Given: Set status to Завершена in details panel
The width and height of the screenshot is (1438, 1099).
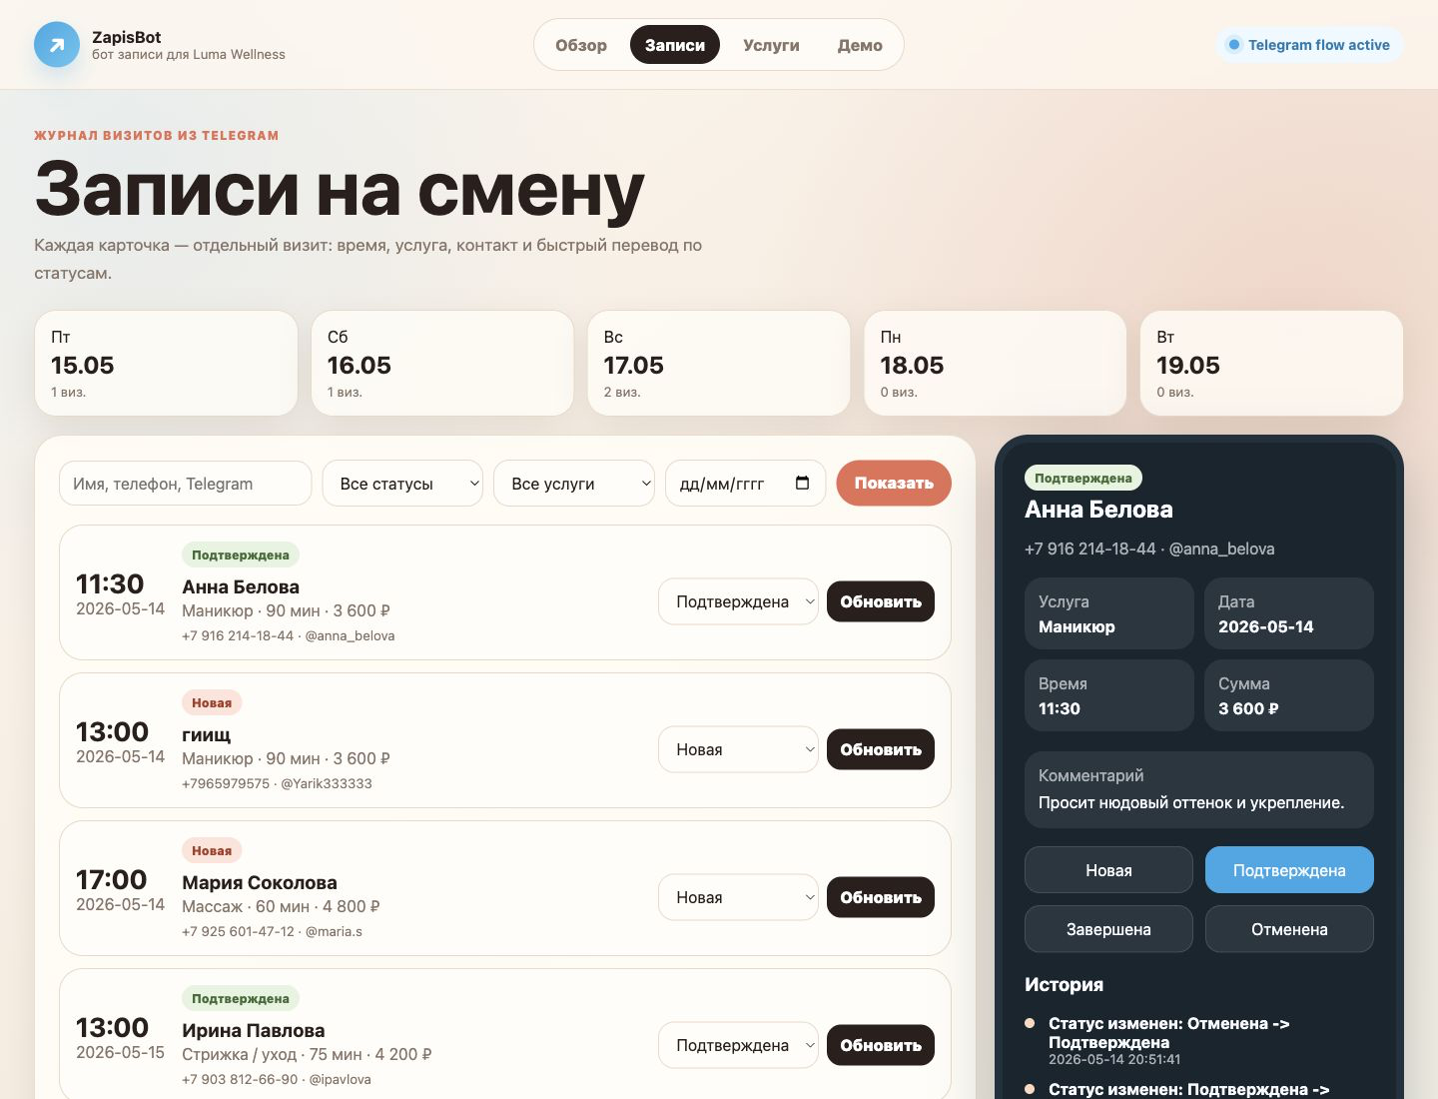Looking at the screenshot, I should (x=1108, y=929).
